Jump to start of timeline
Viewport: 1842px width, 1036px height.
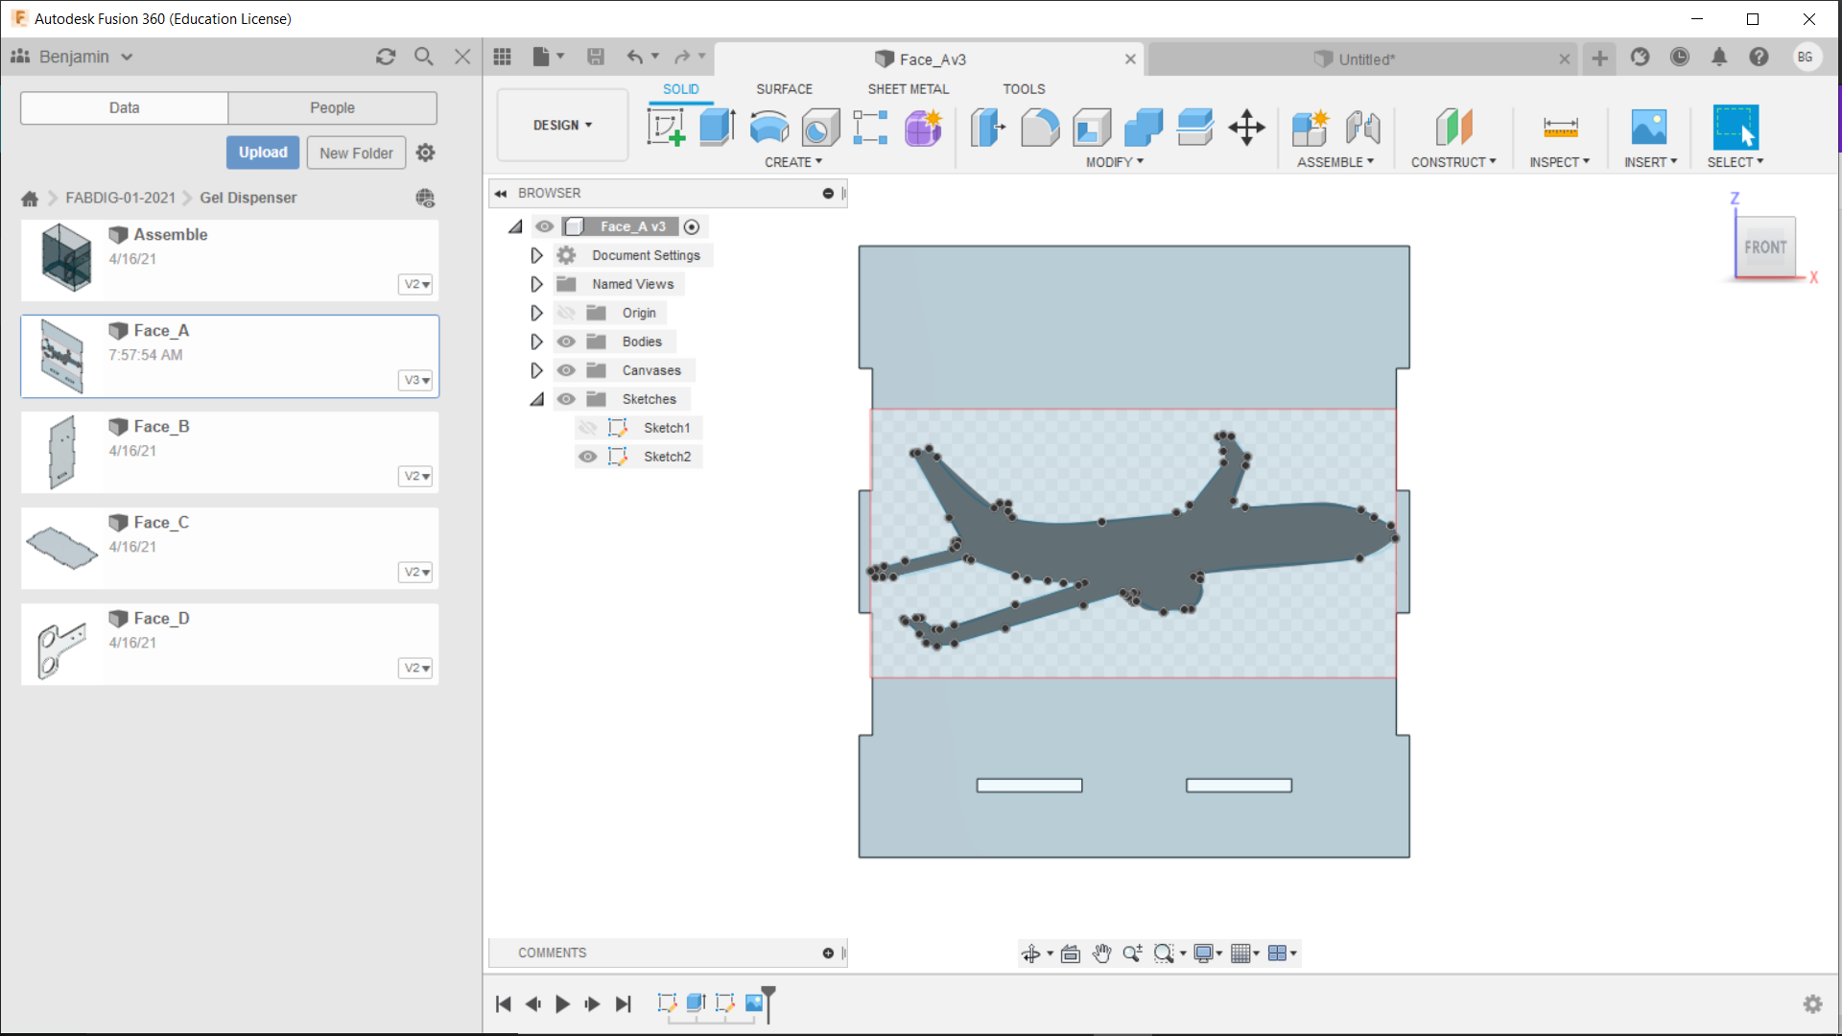[x=503, y=1003]
